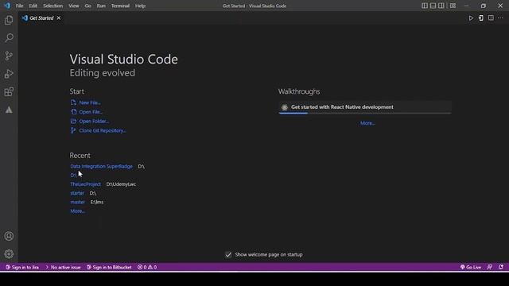Open the Customize Layout icon
The height and width of the screenshot is (286, 509).
point(453,6)
